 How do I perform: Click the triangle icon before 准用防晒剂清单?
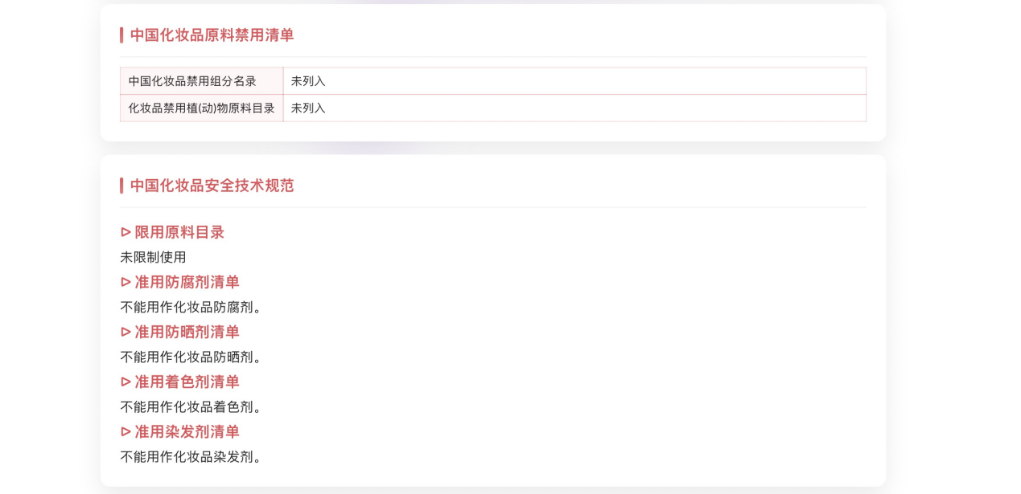coord(126,332)
